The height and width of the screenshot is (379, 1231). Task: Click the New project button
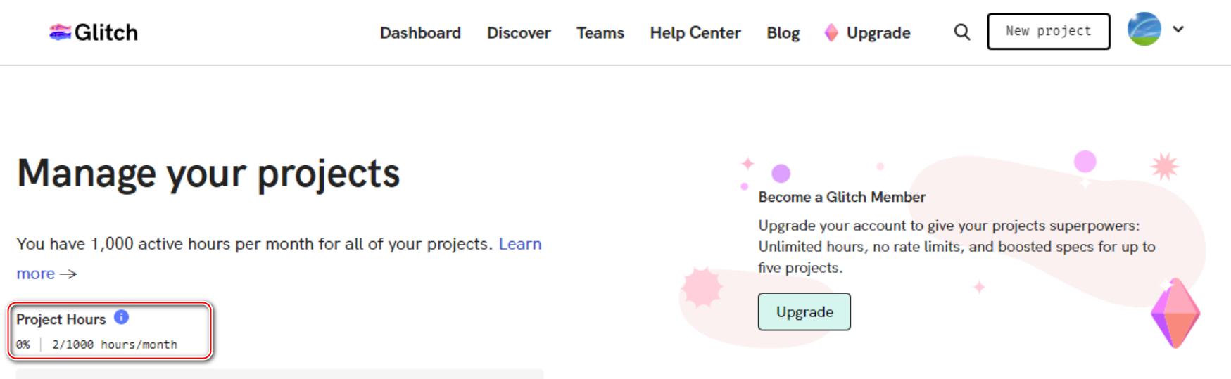[x=1049, y=32]
